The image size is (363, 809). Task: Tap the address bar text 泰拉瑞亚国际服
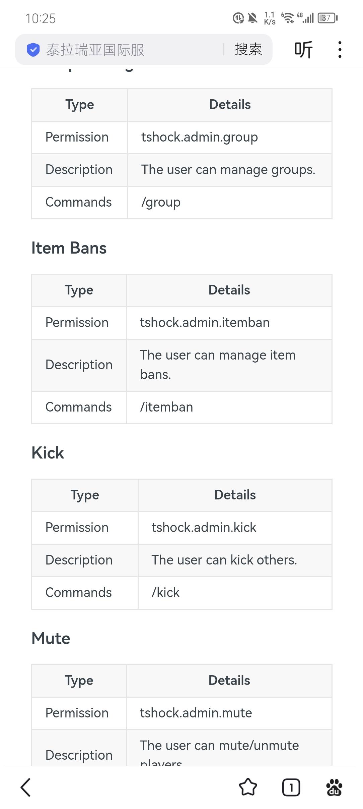click(95, 50)
